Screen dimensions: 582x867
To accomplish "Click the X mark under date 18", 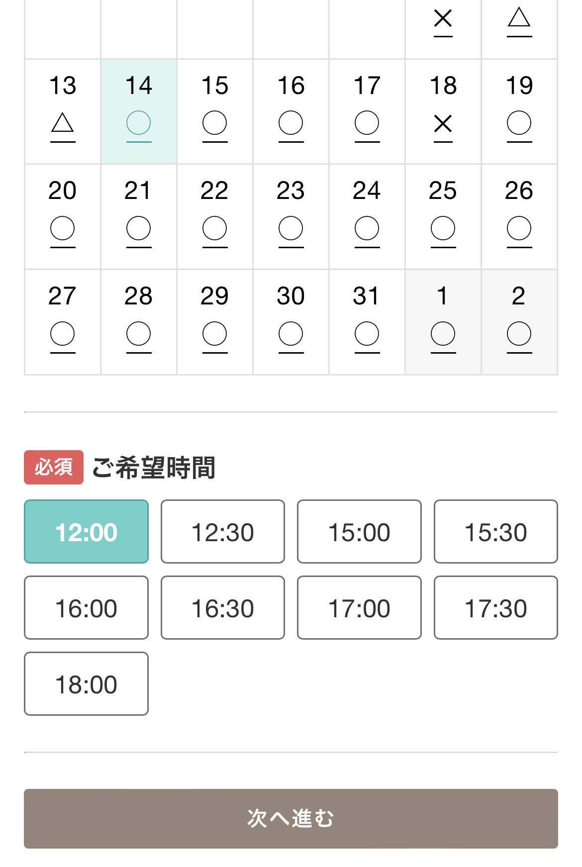I will click(443, 123).
